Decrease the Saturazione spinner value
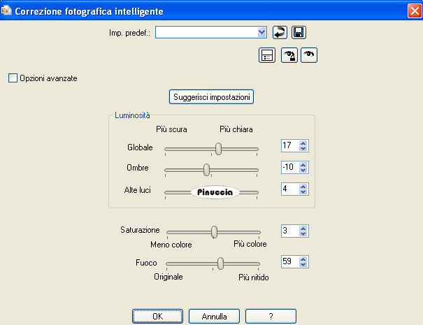This screenshot has height=325, width=423. point(303,234)
